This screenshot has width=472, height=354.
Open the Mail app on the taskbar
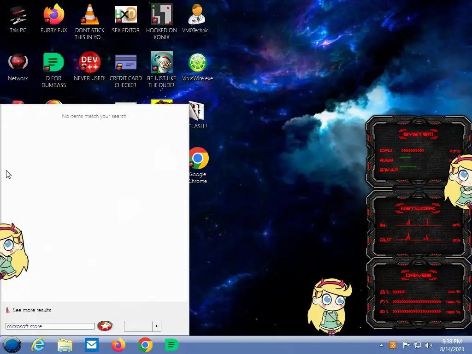pyautogui.click(x=92, y=344)
